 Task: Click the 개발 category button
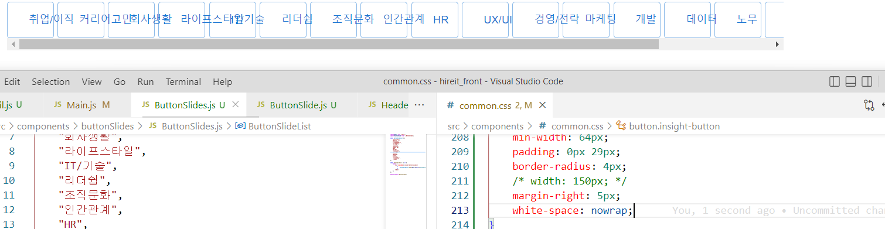coord(637,19)
